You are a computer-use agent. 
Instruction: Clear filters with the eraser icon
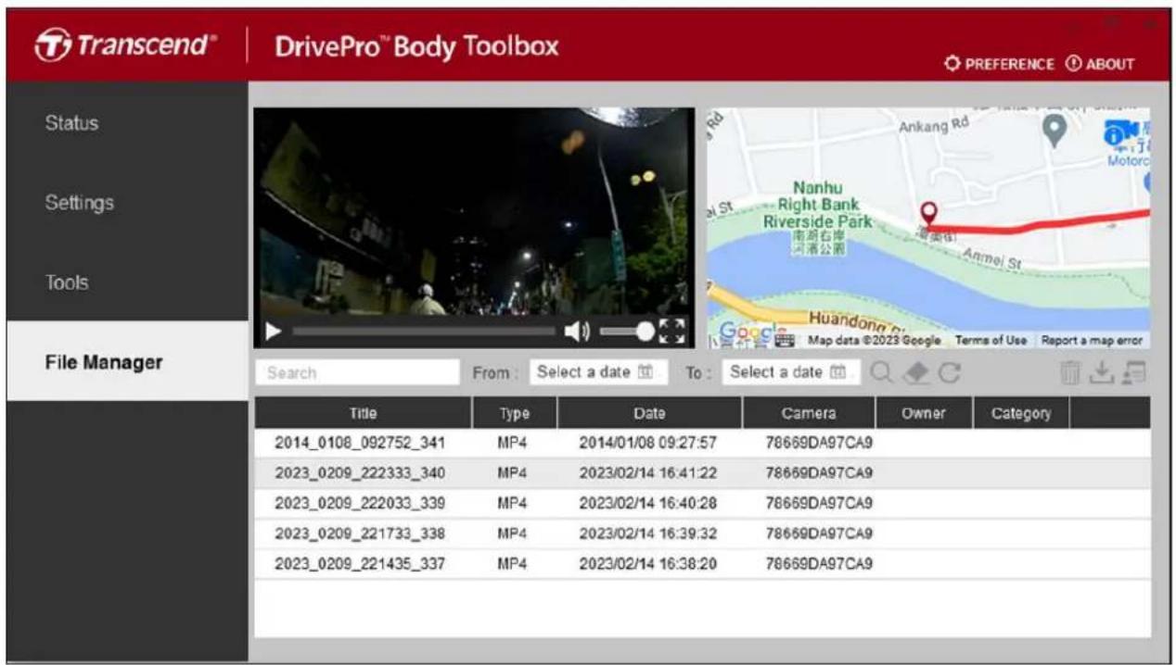917,372
